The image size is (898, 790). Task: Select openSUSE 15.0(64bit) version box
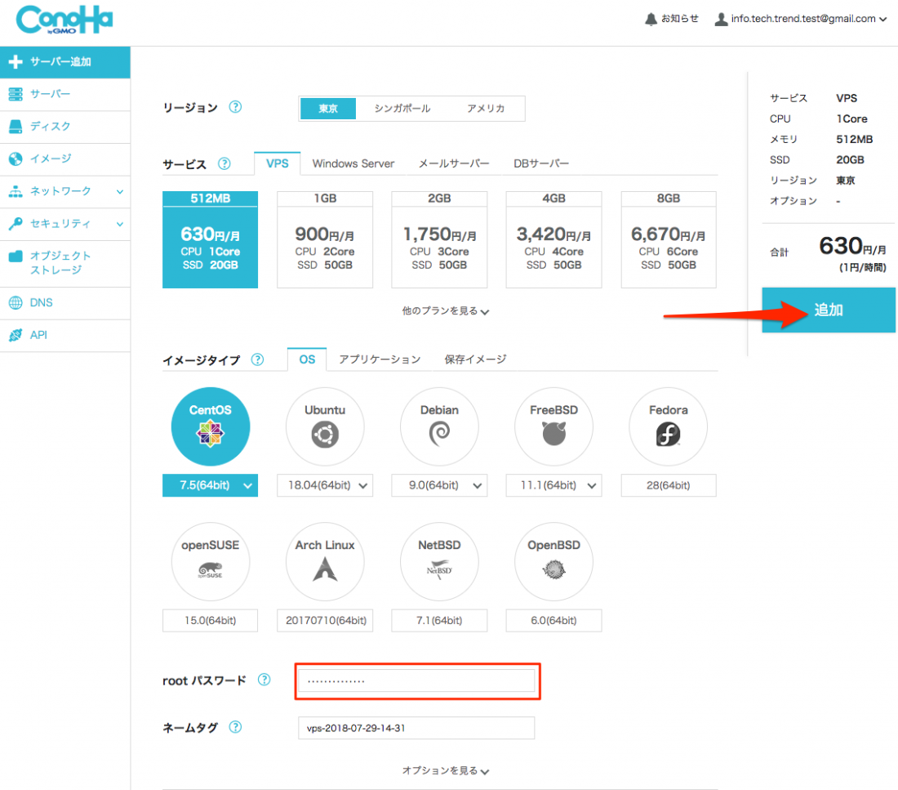pos(210,620)
